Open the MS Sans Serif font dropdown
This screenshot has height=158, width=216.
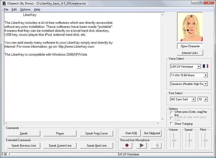(x=193, y=99)
